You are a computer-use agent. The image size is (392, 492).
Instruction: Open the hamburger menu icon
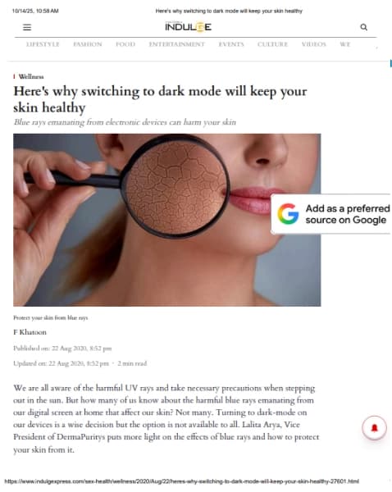[27, 27]
